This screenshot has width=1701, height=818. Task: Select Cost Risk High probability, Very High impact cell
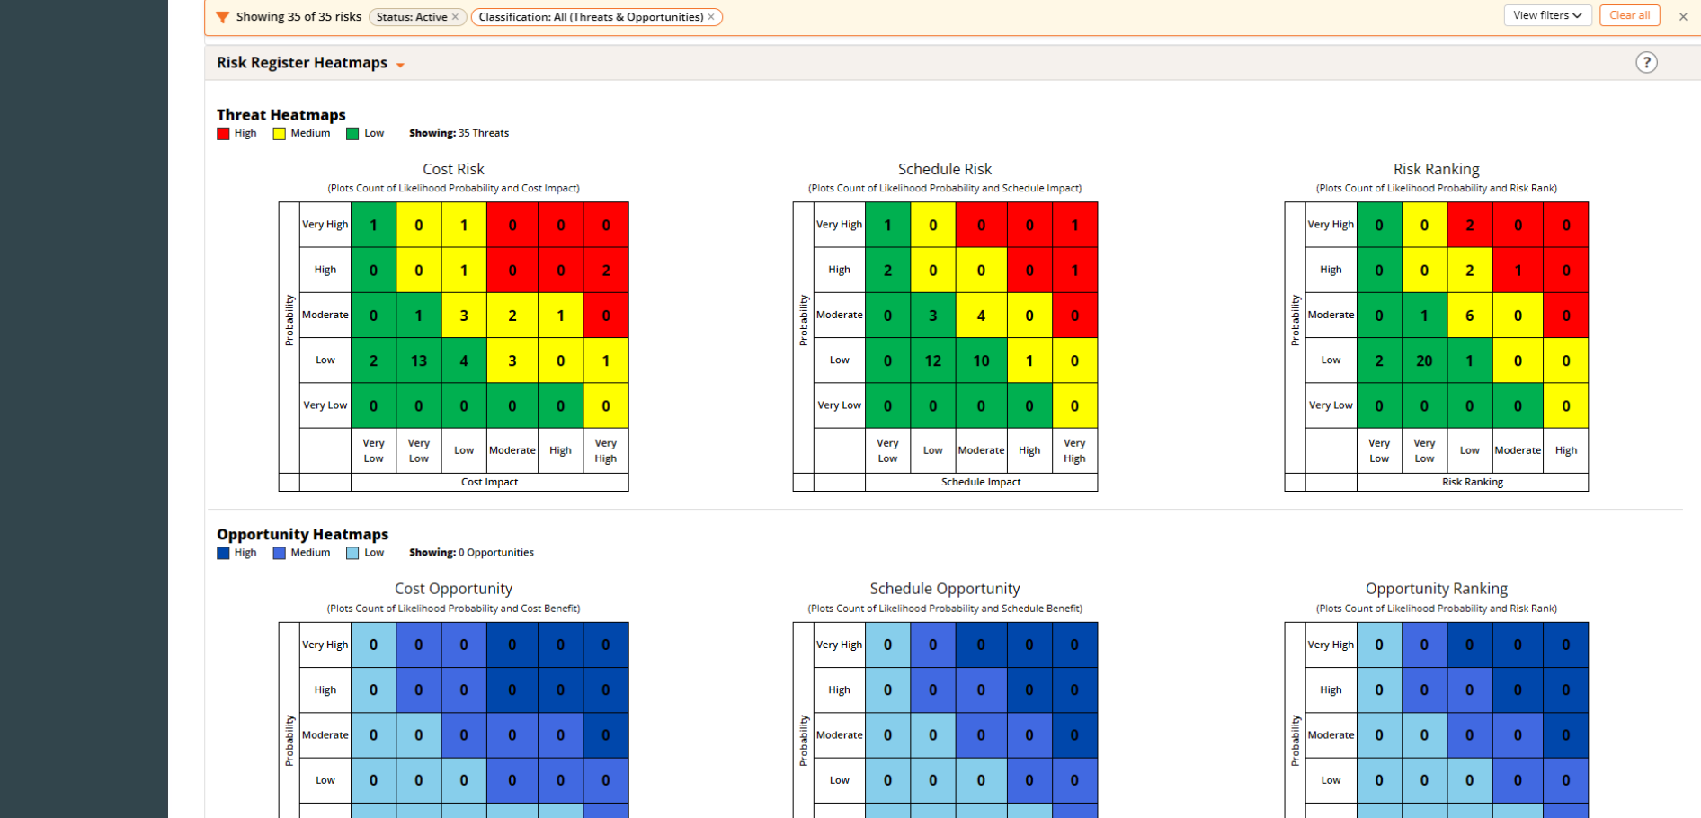606,270
